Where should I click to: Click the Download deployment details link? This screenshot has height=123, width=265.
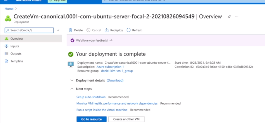click(115, 80)
